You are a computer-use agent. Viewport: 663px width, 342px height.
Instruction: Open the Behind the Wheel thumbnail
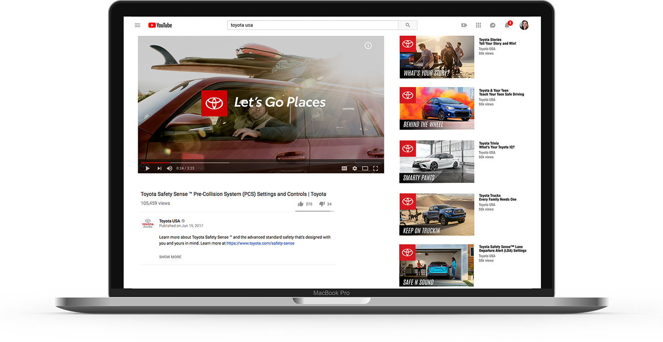click(x=437, y=108)
